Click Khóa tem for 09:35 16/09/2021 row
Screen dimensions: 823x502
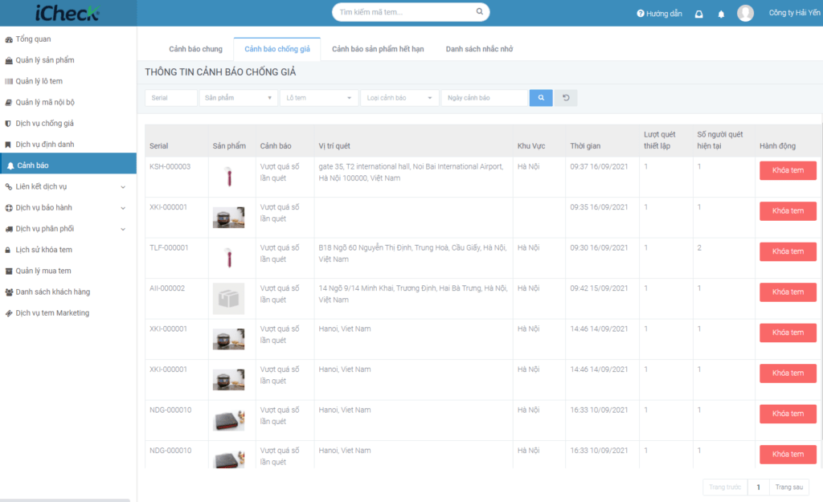(788, 211)
